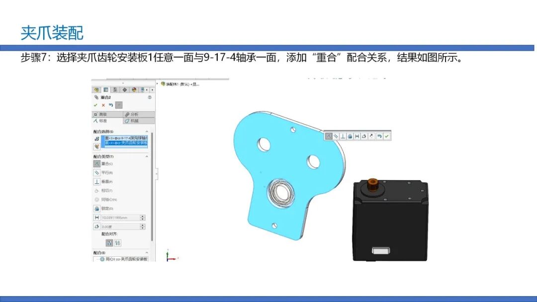The width and height of the screenshot is (537, 302).
Task: Use the property panel vertical scrollbar
Action: click(x=152, y=186)
